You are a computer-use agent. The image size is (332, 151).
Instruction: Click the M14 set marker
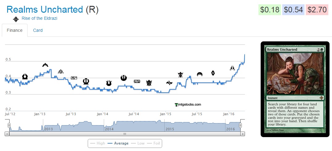(74, 78)
